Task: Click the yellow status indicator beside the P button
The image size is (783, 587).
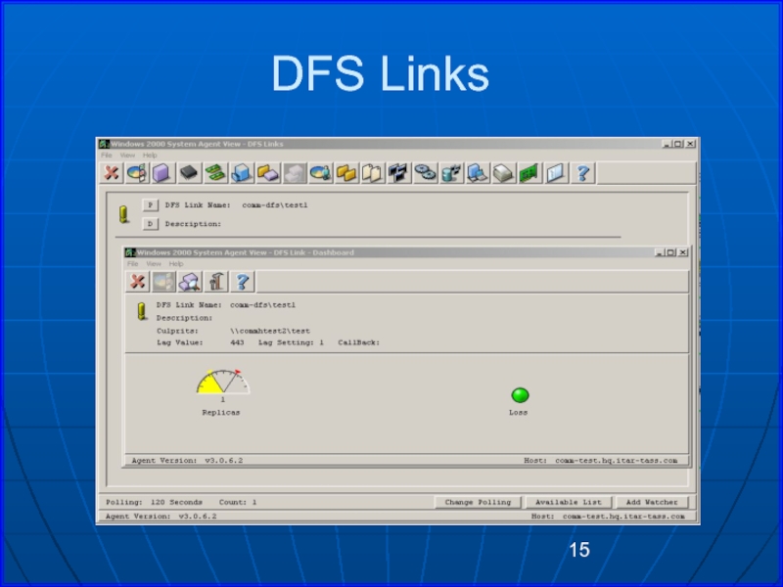Action: (x=124, y=214)
